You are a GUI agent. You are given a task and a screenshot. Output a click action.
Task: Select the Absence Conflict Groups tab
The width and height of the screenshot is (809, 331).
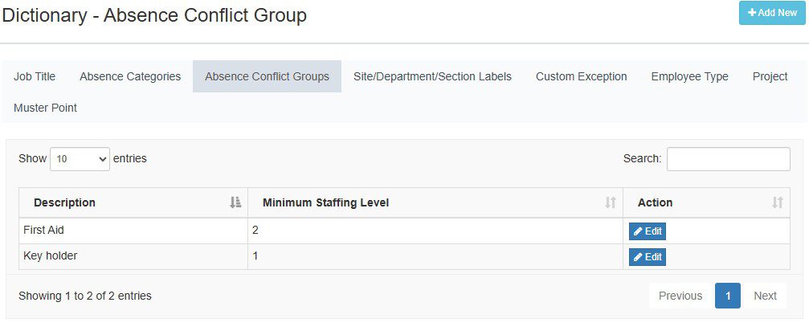point(267,76)
